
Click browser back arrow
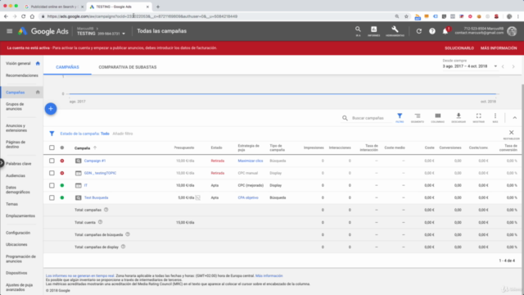coord(6,16)
